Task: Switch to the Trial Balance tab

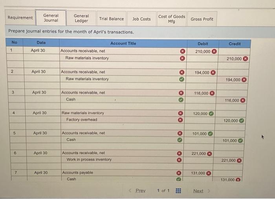Action: pyautogui.click(x=111, y=19)
